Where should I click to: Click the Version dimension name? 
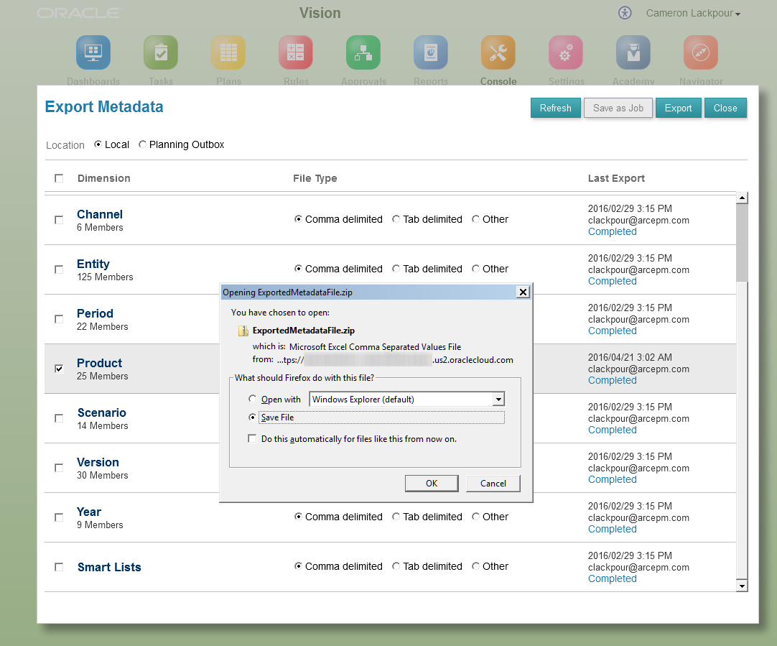pyautogui.click(x=98, y=462)
